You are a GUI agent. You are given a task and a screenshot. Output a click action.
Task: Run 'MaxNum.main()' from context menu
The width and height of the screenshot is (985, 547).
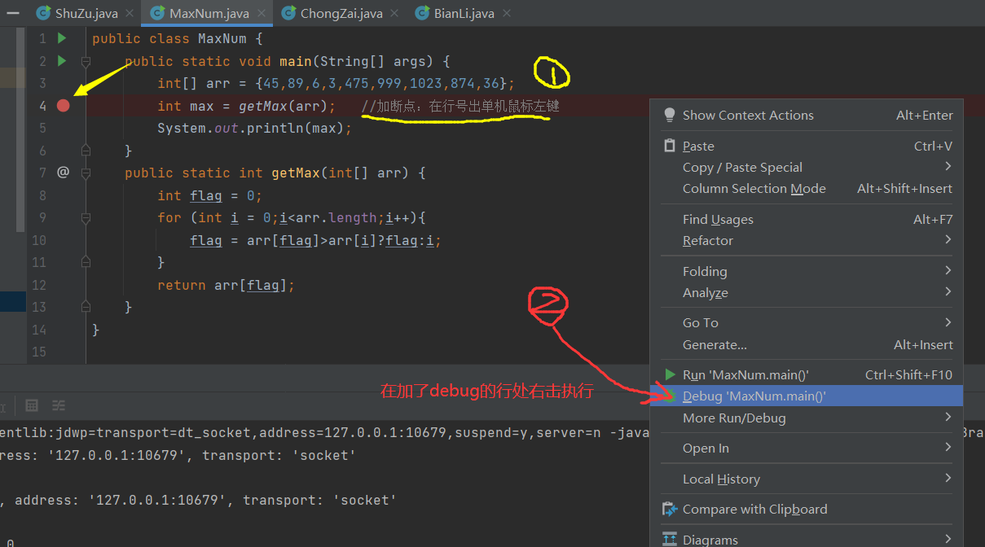(x=807, y=375)
